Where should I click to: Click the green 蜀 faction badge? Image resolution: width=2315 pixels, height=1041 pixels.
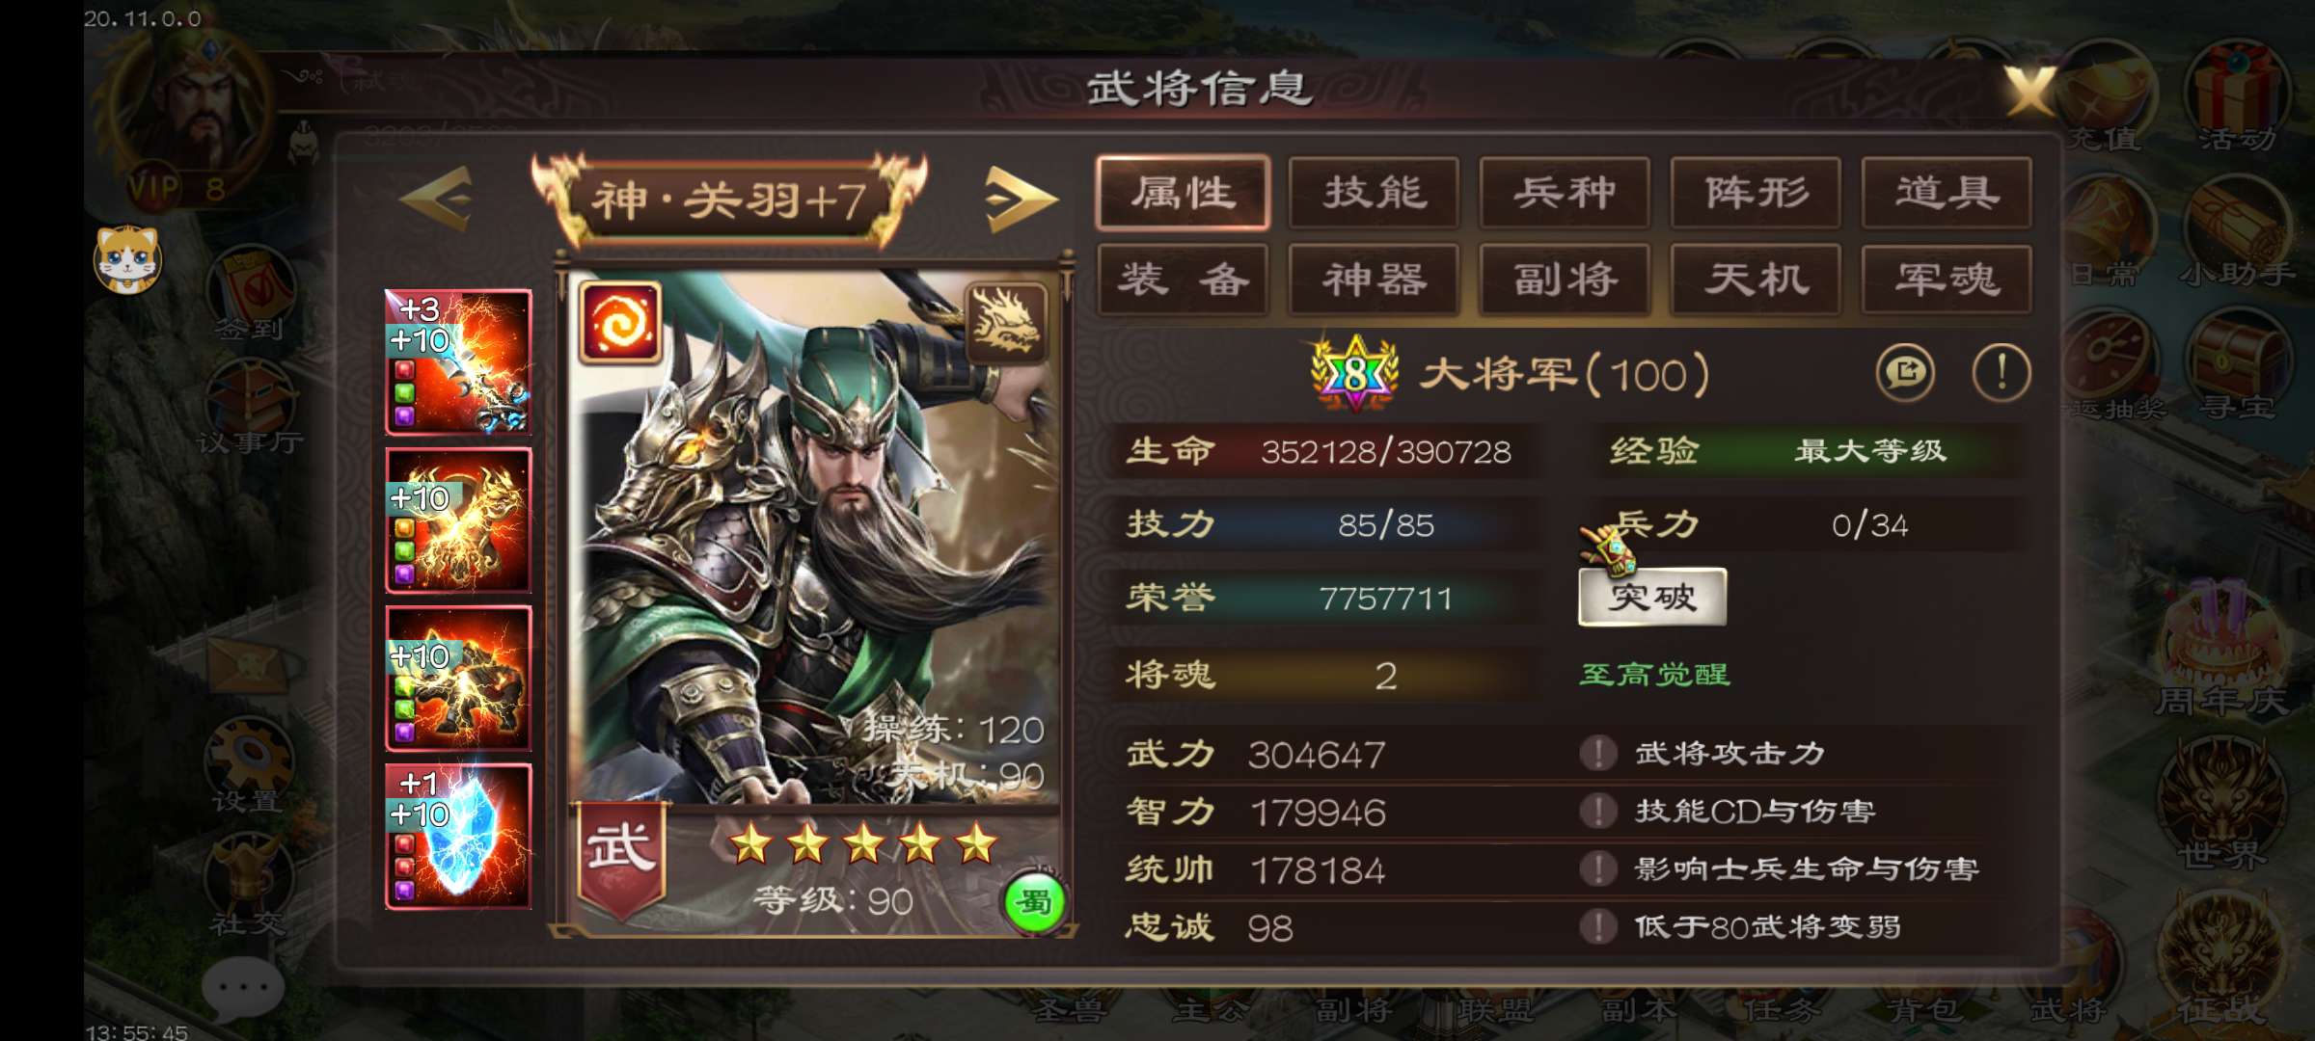[1034, 903]
